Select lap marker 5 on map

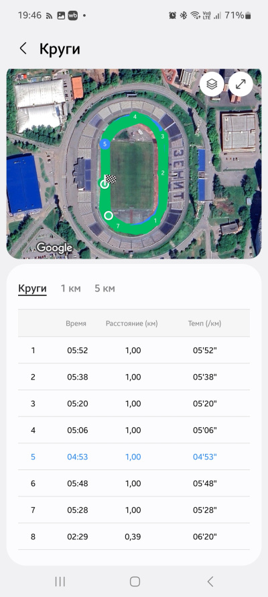click(105, 144)
